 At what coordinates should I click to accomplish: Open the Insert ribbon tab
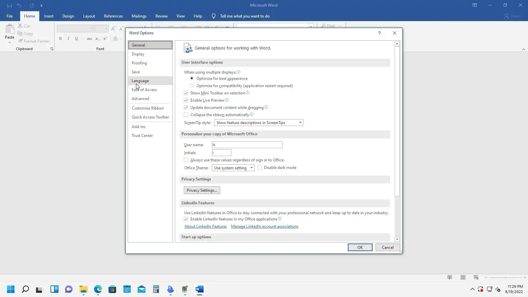coord(49,16)
